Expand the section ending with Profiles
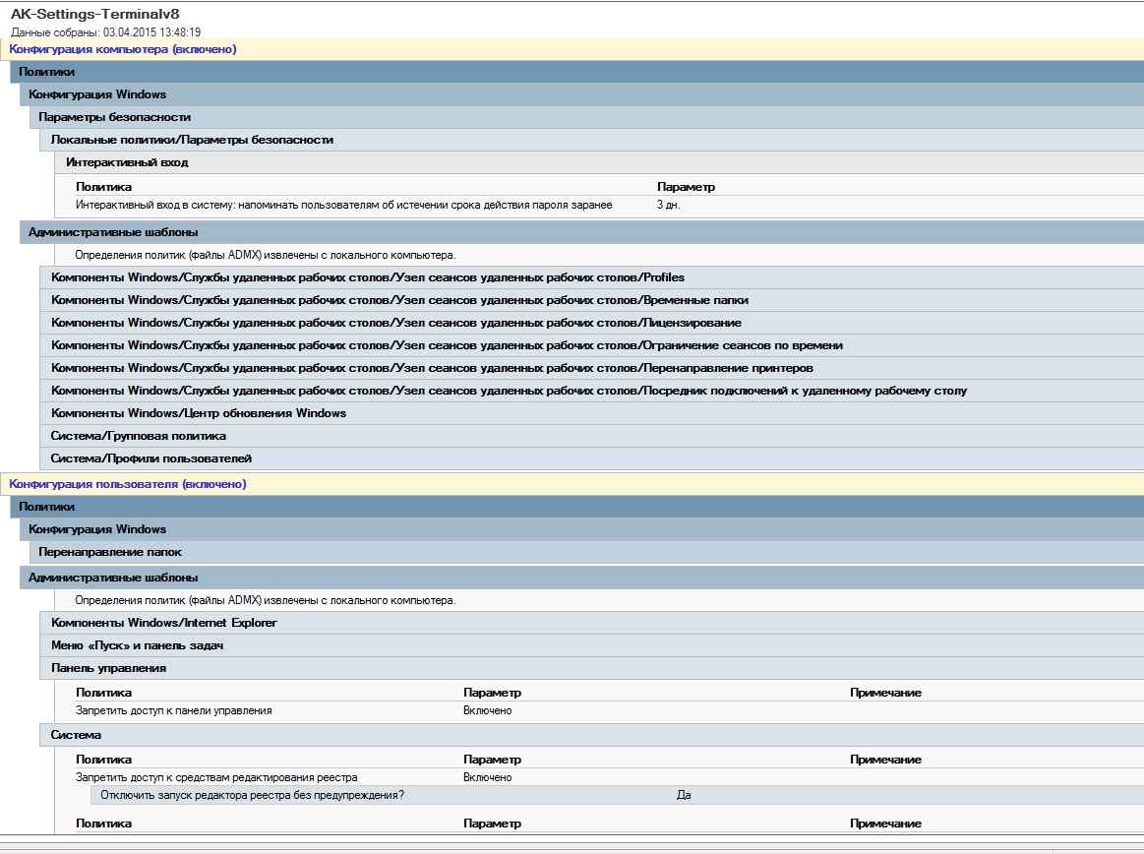The height and width of the screenshot is (854, 1144). click(x=368, y=277)
